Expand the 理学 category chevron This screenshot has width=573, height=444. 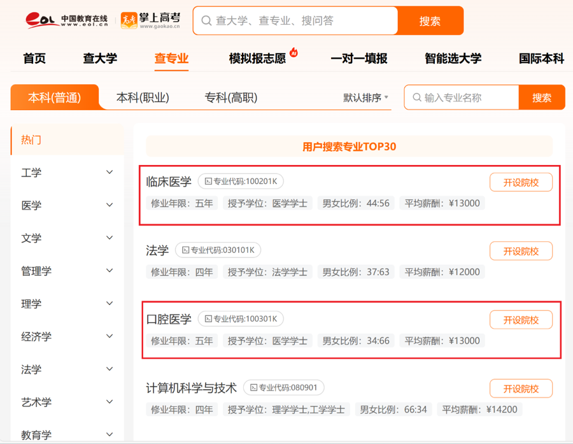[x=110, y=303]
